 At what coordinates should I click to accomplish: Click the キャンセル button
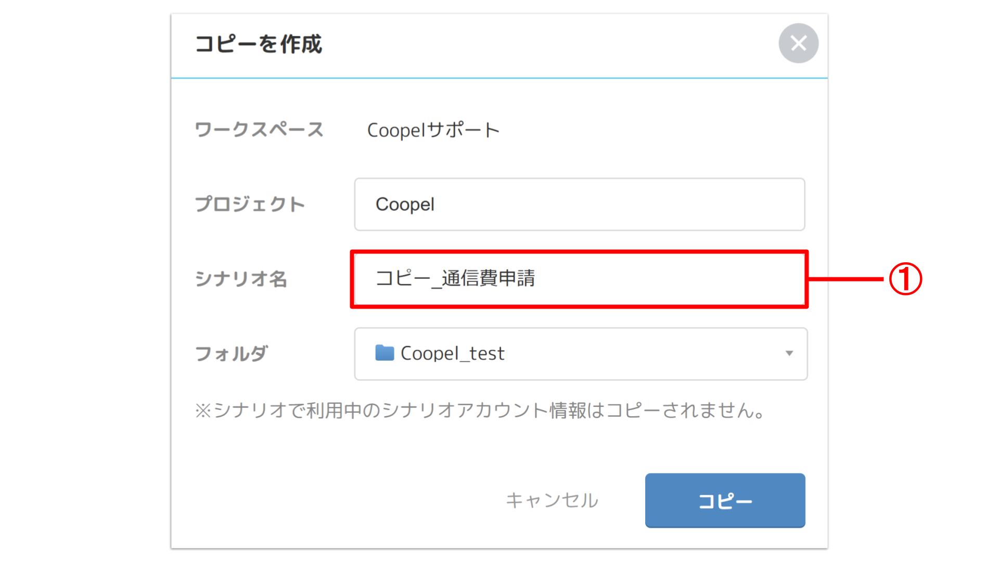pos(552,501)
